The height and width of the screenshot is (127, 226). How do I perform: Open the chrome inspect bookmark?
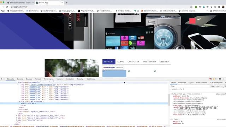pos(187,11)
